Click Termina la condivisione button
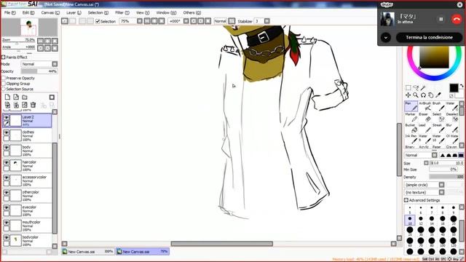 click(x=429, y=38)
